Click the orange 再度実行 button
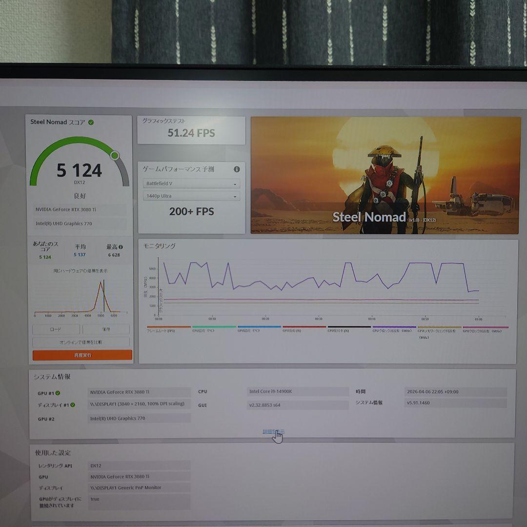Image resolution: width=527 pixels, height=527 pixels. (x=82, y=355)
